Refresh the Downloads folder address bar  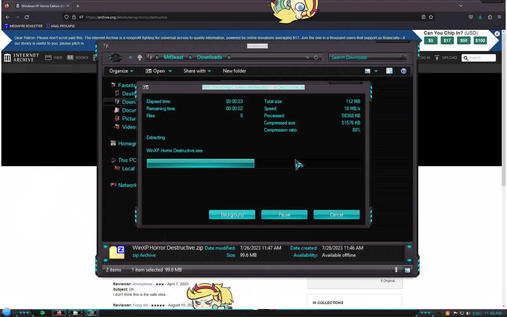(x=316, y=57)
